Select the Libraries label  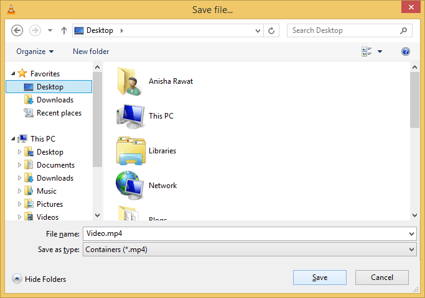(162, 151)
